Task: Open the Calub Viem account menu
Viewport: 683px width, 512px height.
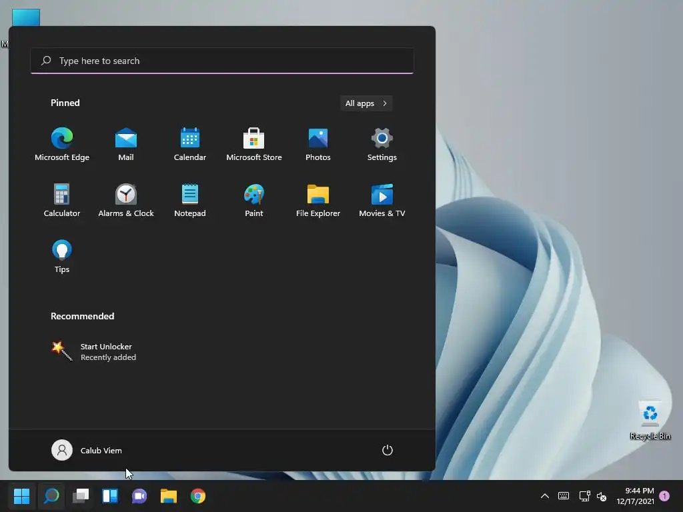Action: 87,450
